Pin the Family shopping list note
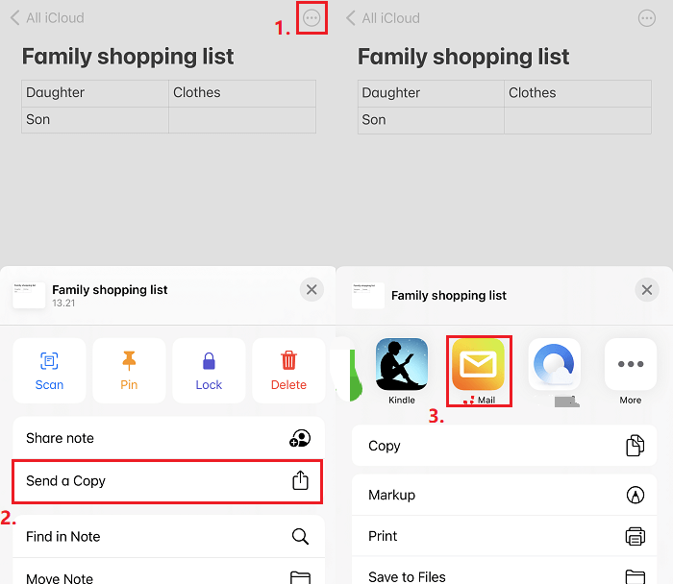The image size is (673, 584). pos(129,370)
